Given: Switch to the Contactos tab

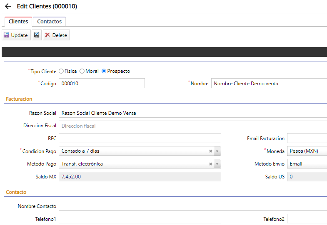Looking at the screenshot, I should tap(49, 22).
